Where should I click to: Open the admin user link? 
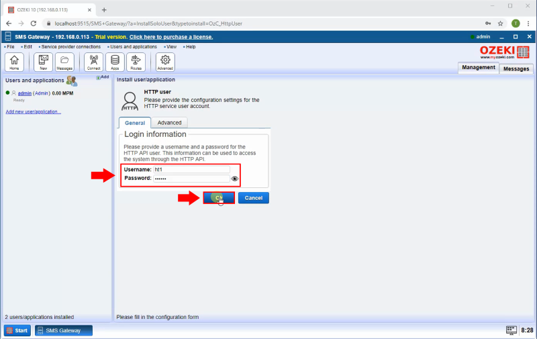pyautogui.click(x=25, y=93)
